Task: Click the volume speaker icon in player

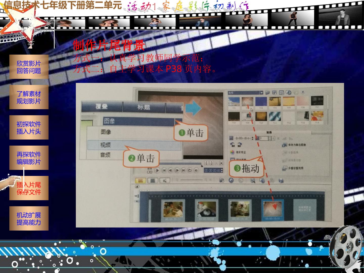Action: click(196, 170)
